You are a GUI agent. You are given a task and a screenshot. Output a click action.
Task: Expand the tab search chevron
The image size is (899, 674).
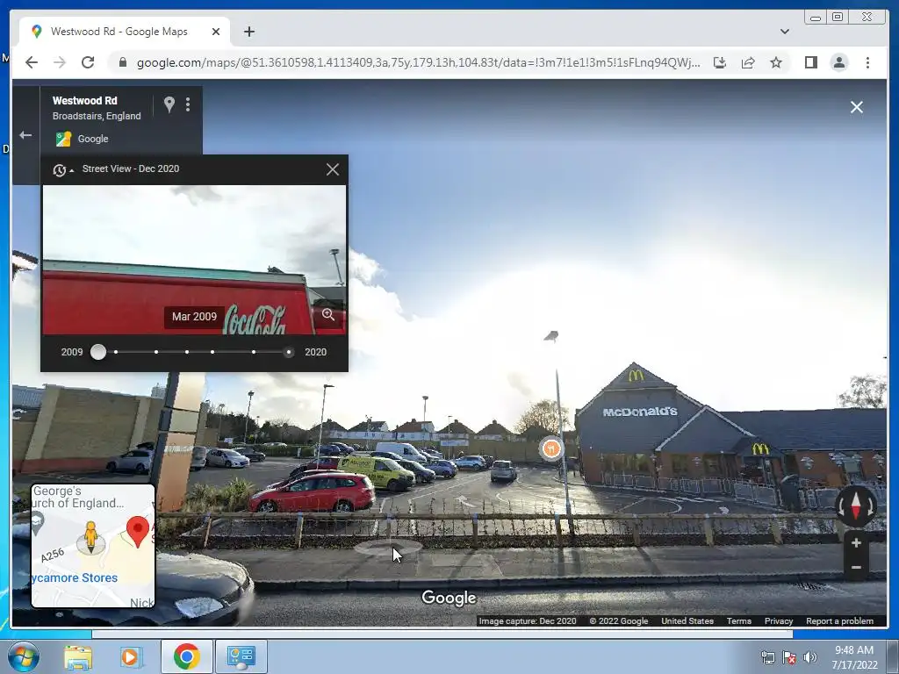point(784,32)
